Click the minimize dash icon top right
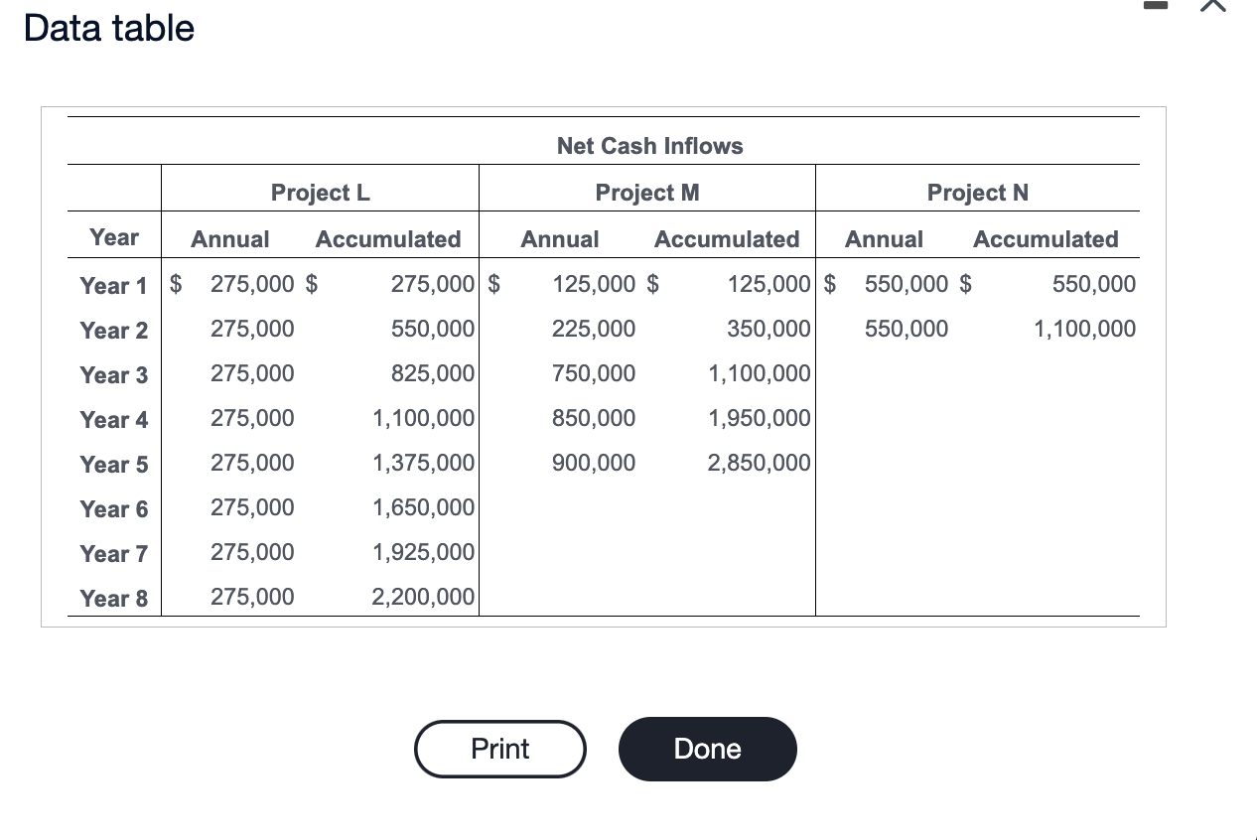The width and height of the screenshot is (1257, 840). click(1155, 5)
